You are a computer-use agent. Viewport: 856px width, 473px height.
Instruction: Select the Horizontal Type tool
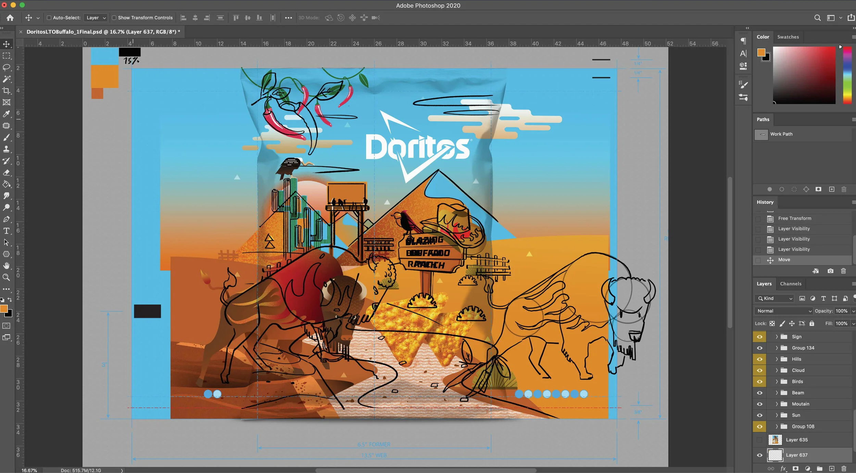pyautogui.click(x=7, y=231)
